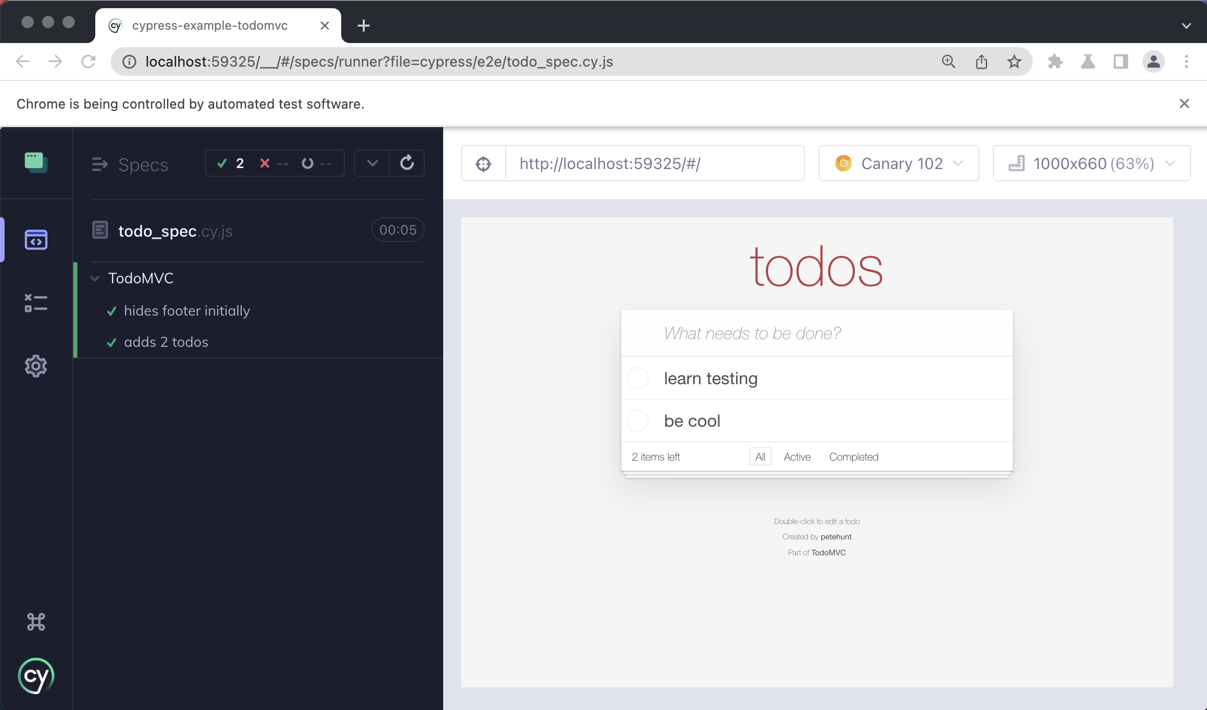Rerun tests with the refresh icon
Viewport: 1207px width, 710px height.
(x=407, y=163)
